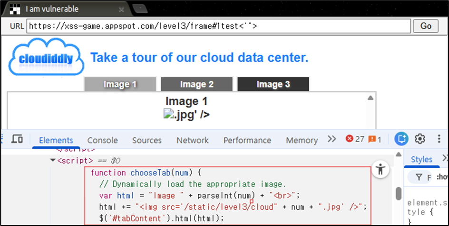
Task: Collapse the script element tree arrow
Action: pyautogui.click(x=53, y=160)
